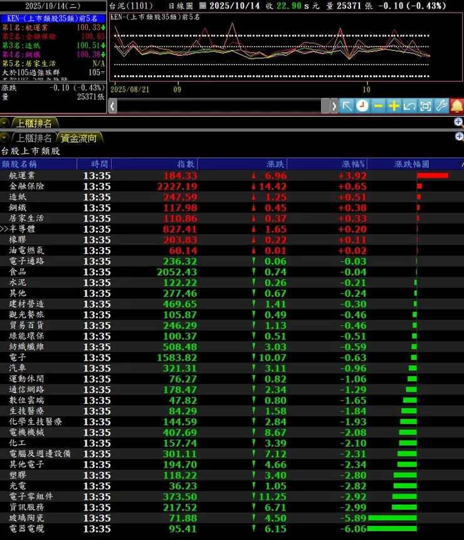The width and height of the screenshot is (464, 540).
Task: Select 第1名:航運業 in the ranking list
Action: tap(53, 28)
